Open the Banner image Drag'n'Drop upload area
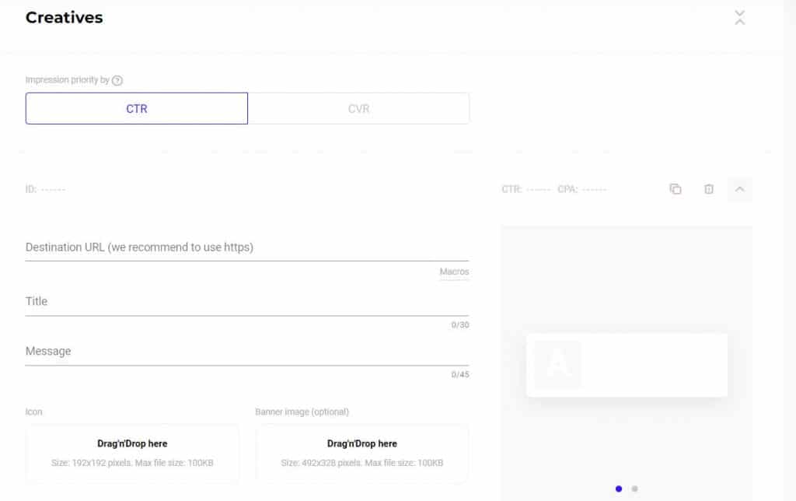 [x=362, y=454]
